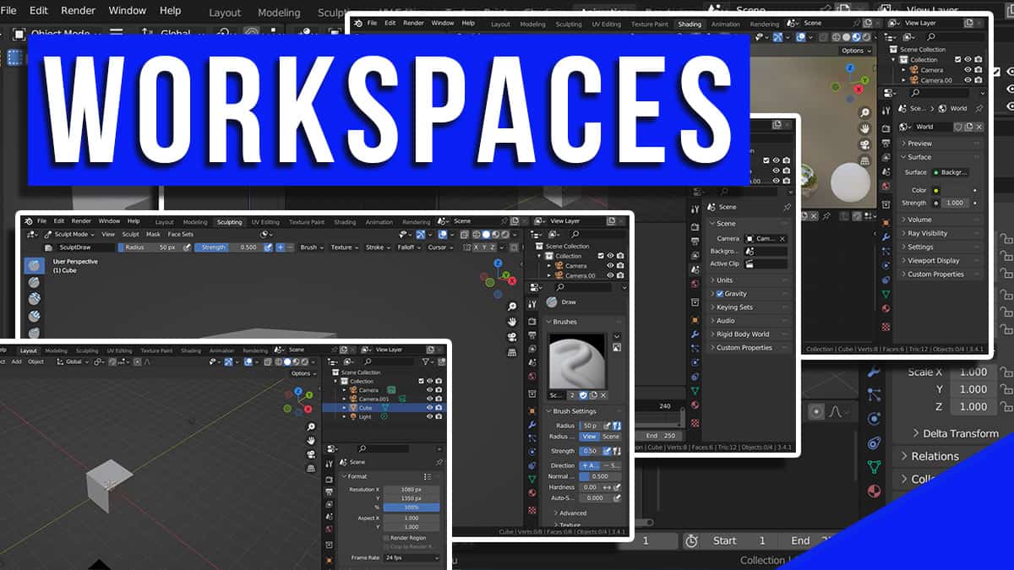Click Blender logo in Sculpting window menu bar
Viewport: 1014px width, 570px height.
pos(28,222)
